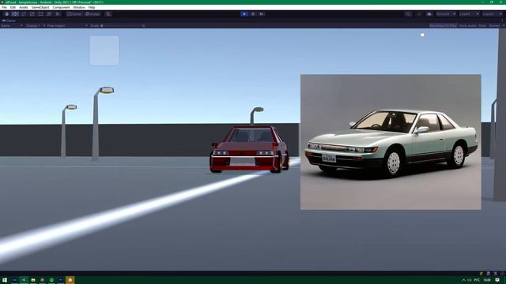Show hidden system tray icons
Image resolution: width=506 pixels, height=284 pixels.
(x=464, y=280)
